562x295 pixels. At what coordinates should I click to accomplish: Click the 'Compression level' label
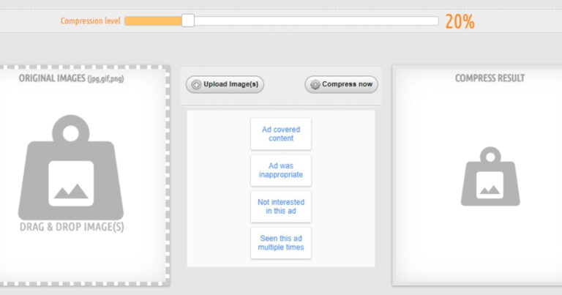(90, 21)
